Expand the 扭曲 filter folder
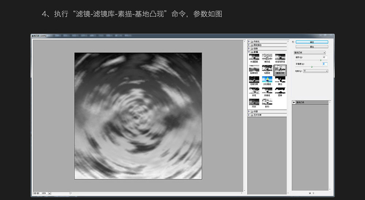The width and height of the screenshot is (365, 200). click(249, 48)
